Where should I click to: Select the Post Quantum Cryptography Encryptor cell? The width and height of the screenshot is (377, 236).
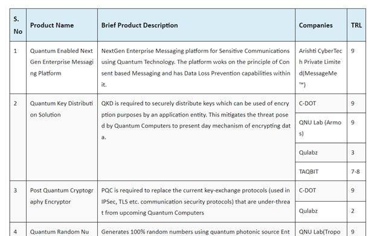[62, 202]
